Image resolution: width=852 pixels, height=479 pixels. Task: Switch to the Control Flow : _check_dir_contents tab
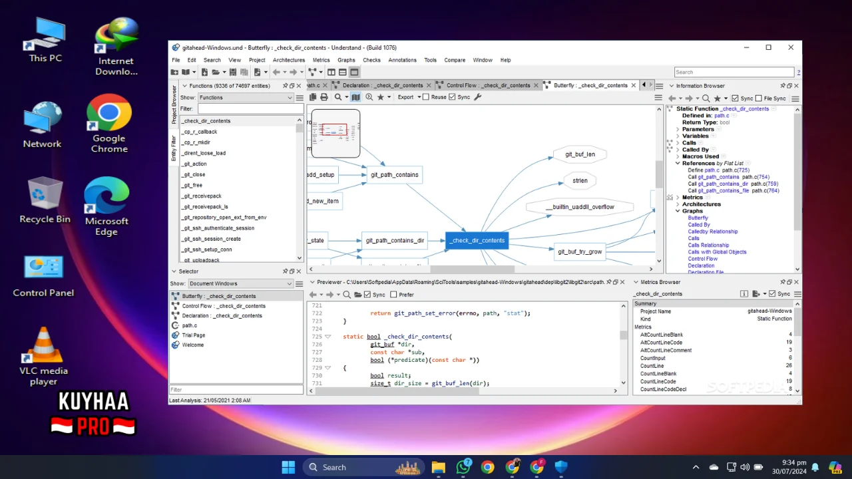coord(488,85)
